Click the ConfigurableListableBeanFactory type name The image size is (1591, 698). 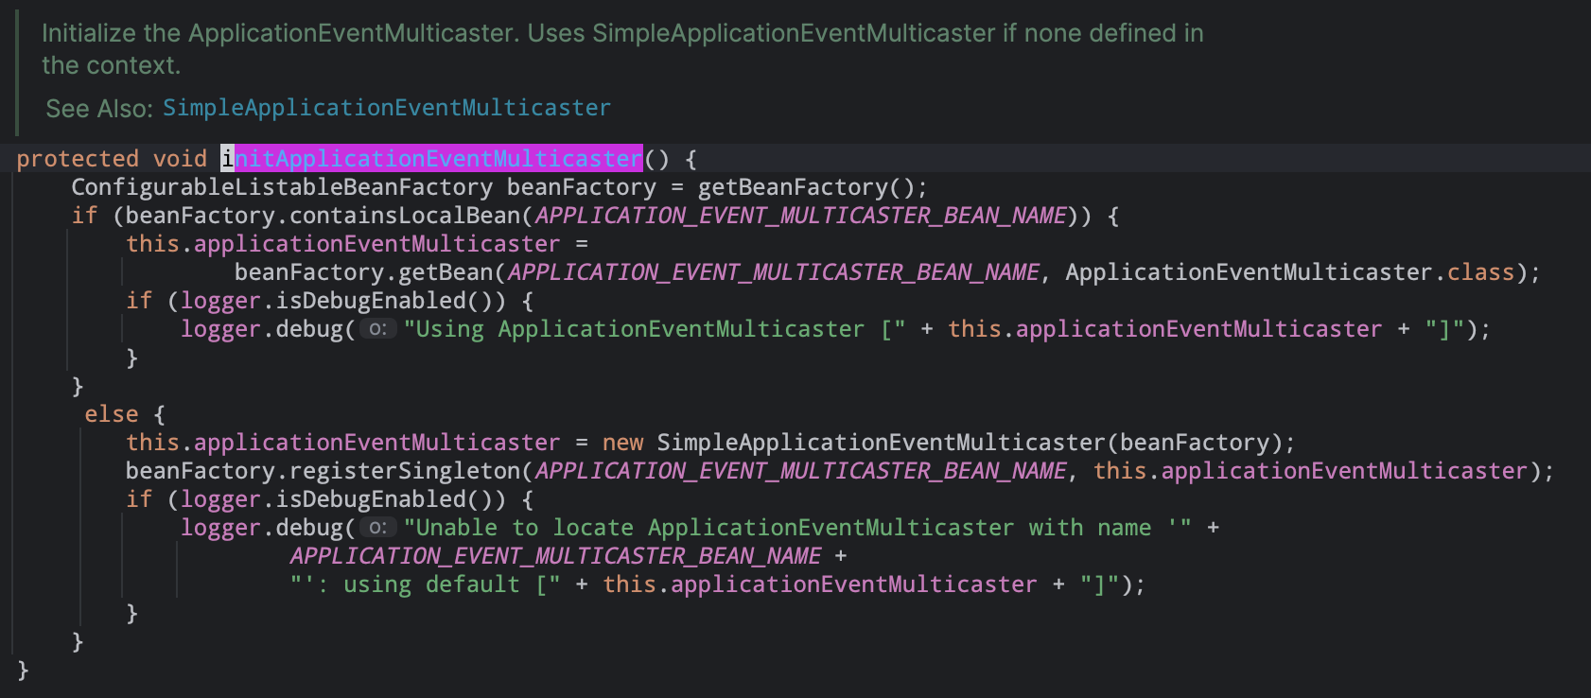pyautogui.click(x=282, y=187)
